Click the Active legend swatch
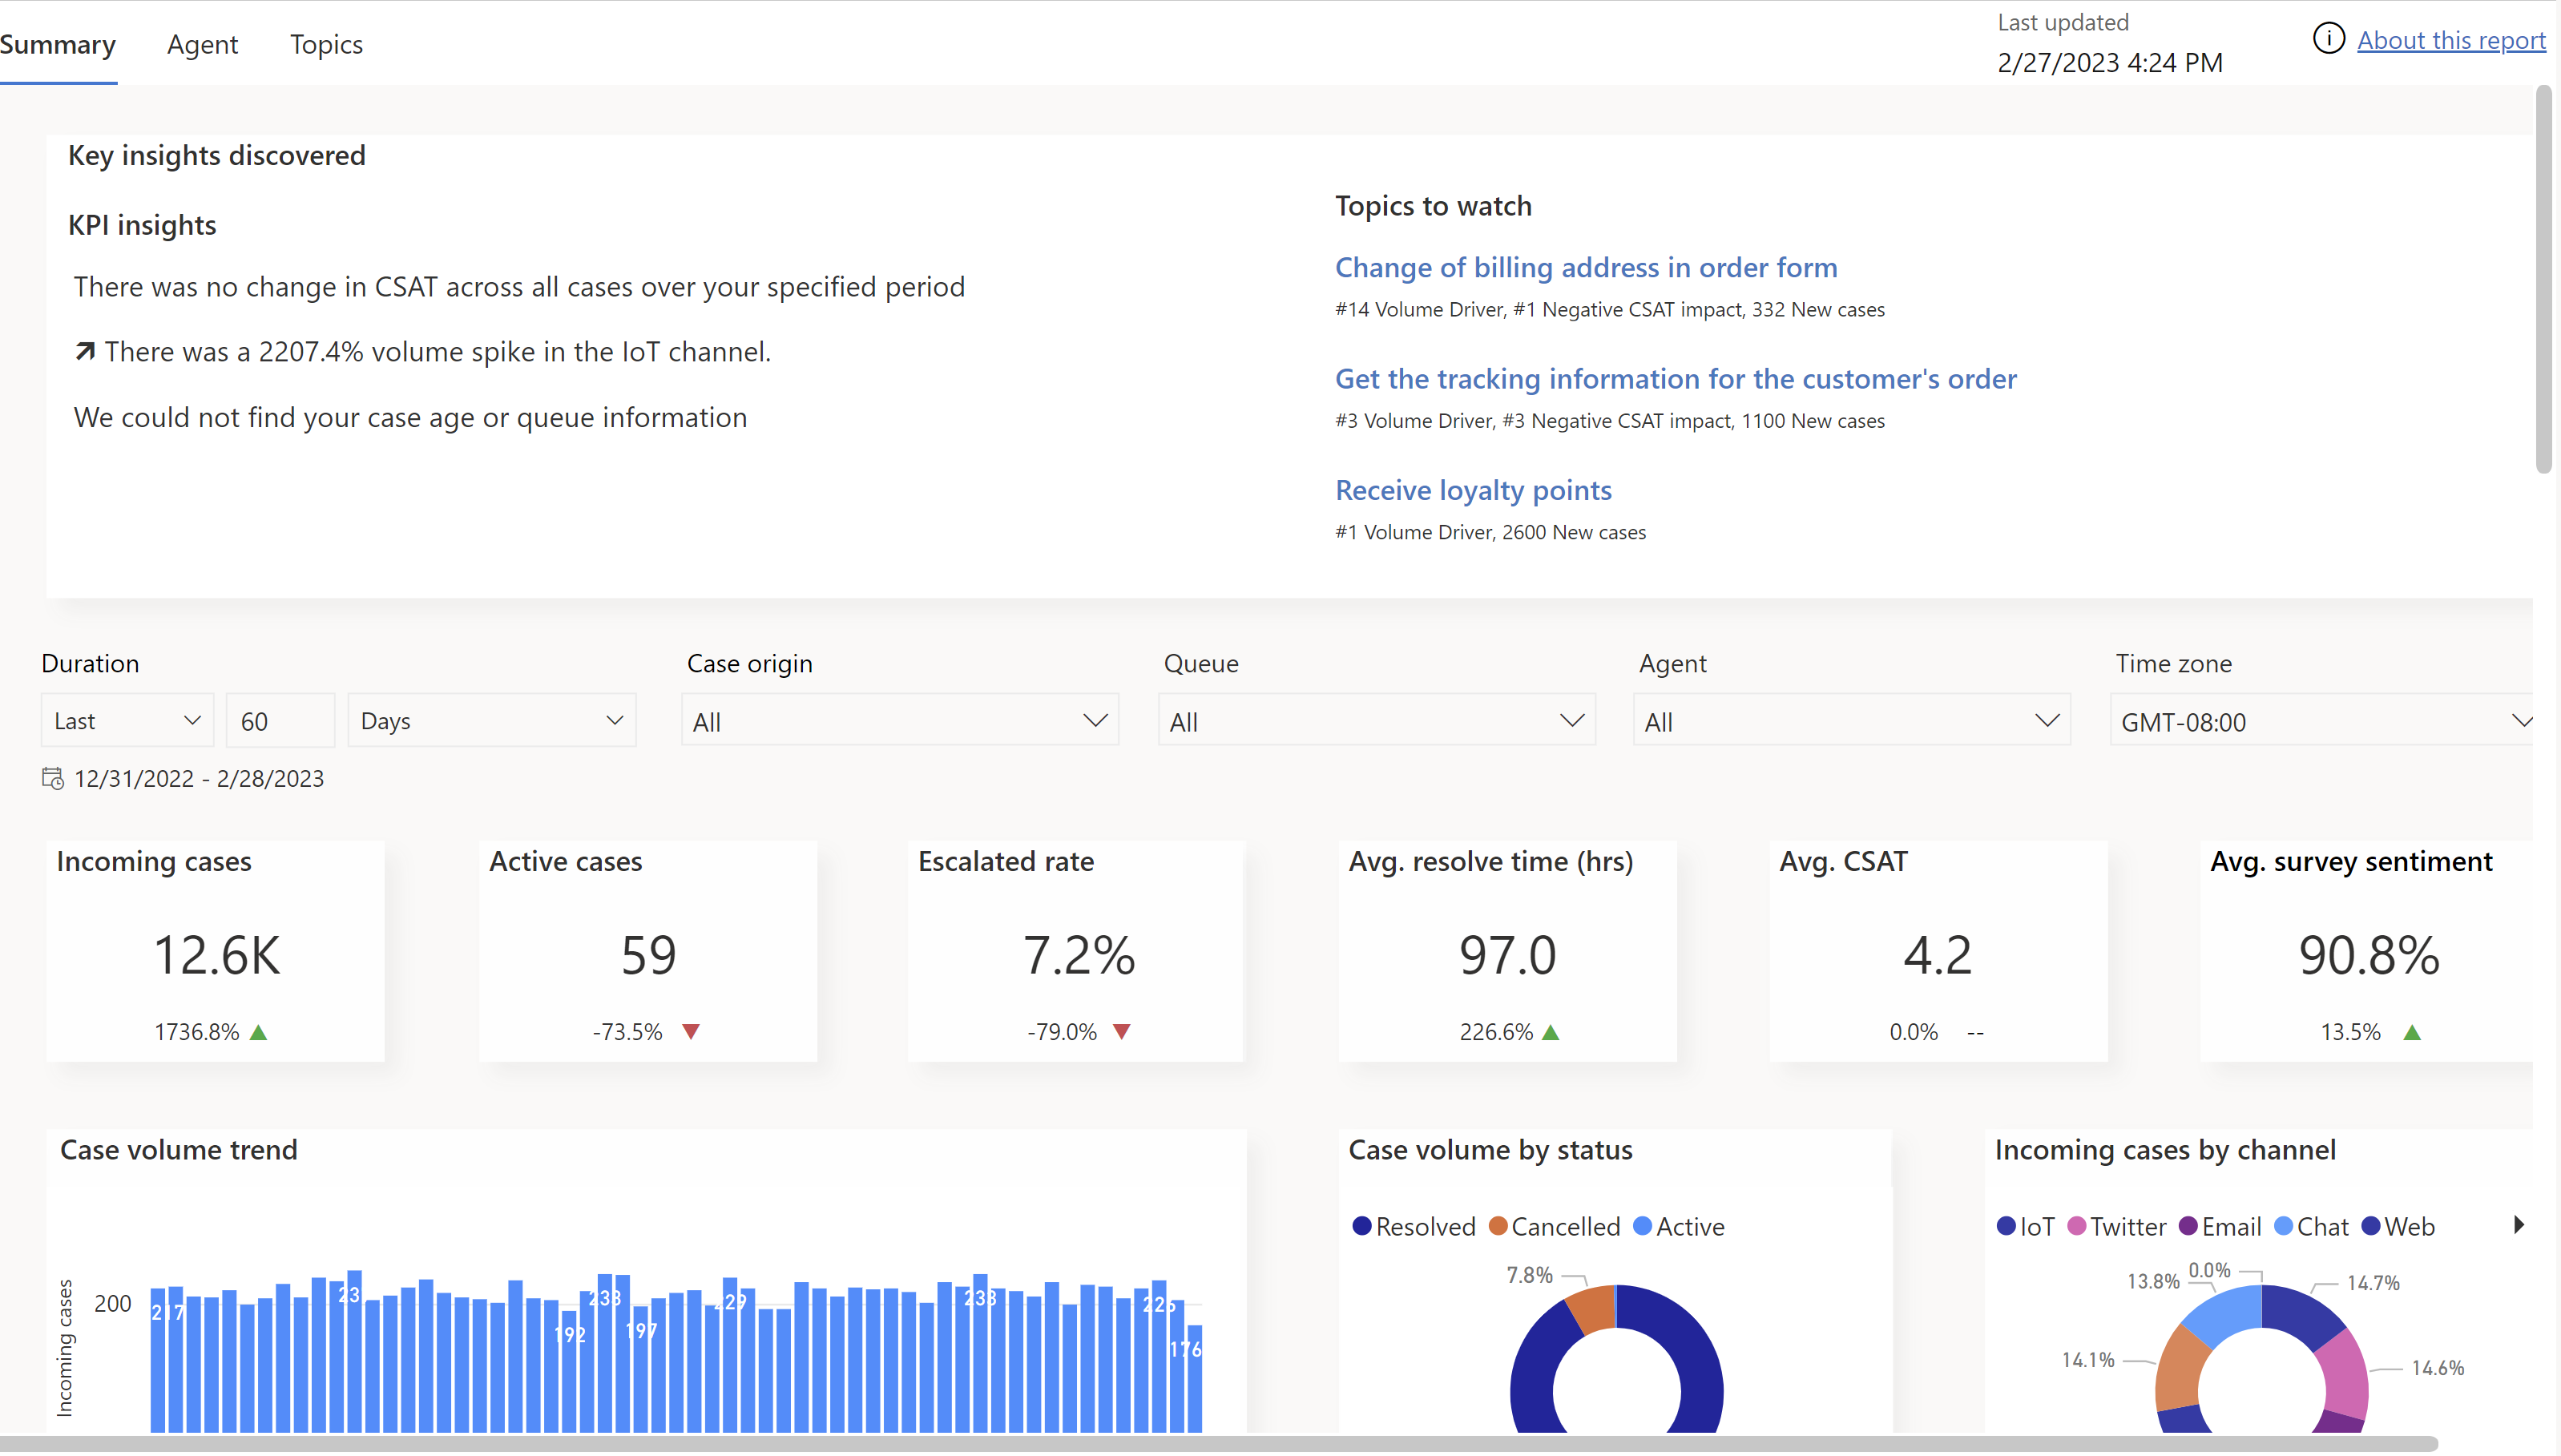This screenshot has height=1456, width=2561. click(x=1642, y=1226)
